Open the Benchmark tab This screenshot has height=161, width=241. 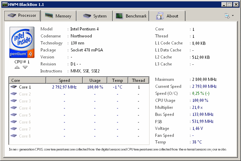click(x=131, y=16)
